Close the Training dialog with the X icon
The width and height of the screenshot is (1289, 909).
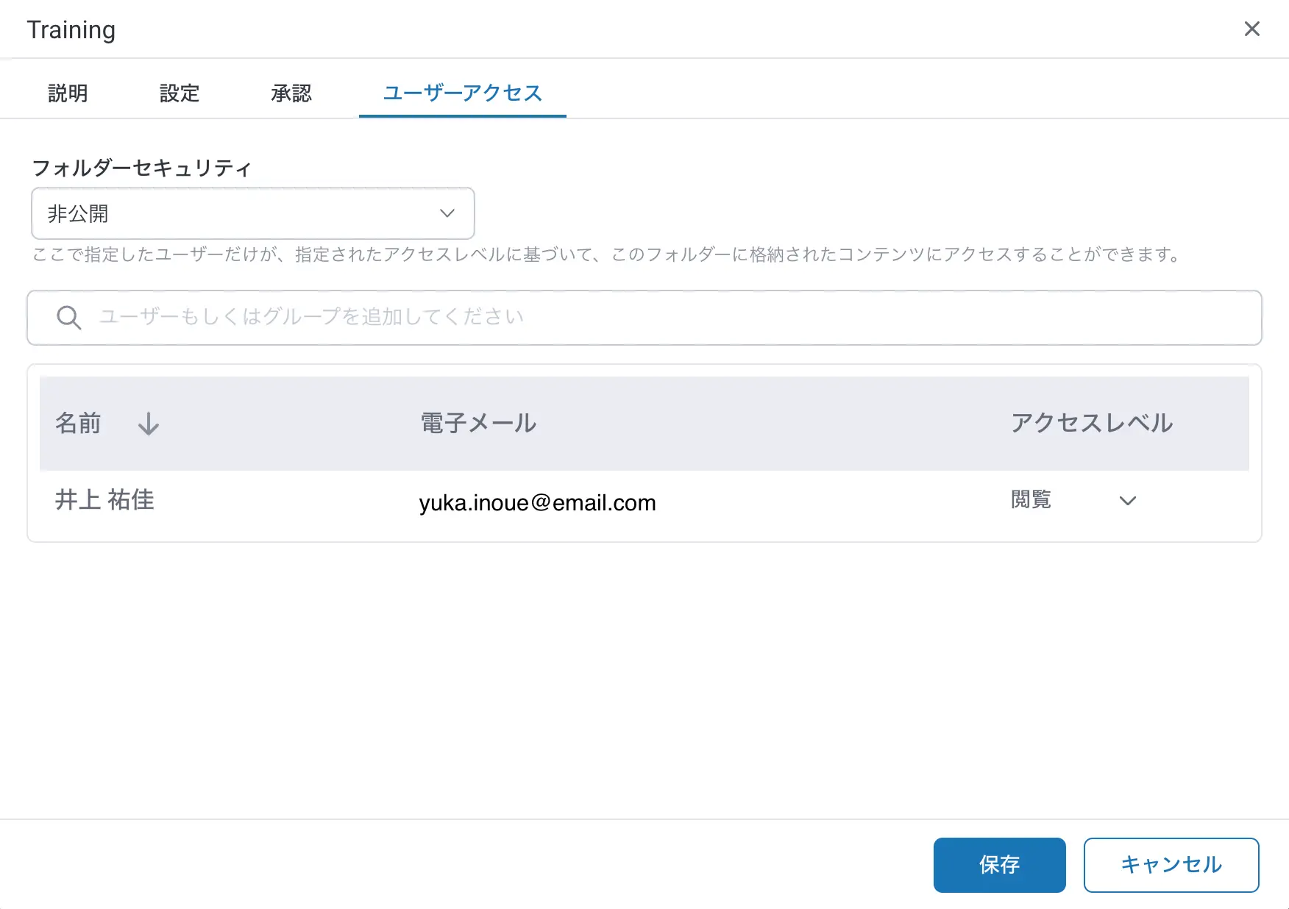tap(1251, 29)
